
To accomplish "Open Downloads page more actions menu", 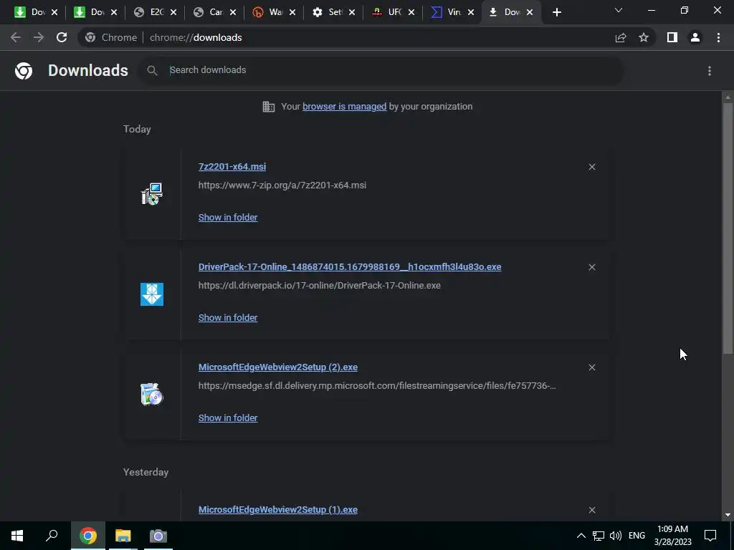I will (x=710, y=71).
